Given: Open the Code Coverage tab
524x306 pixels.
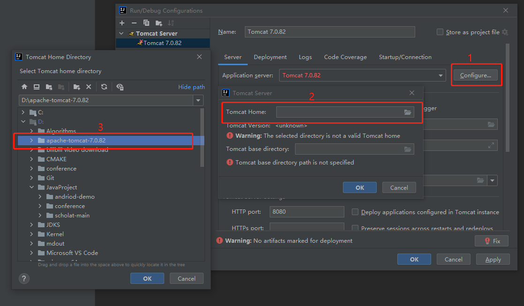Looking at the screenshot, I should pos(345,57).
